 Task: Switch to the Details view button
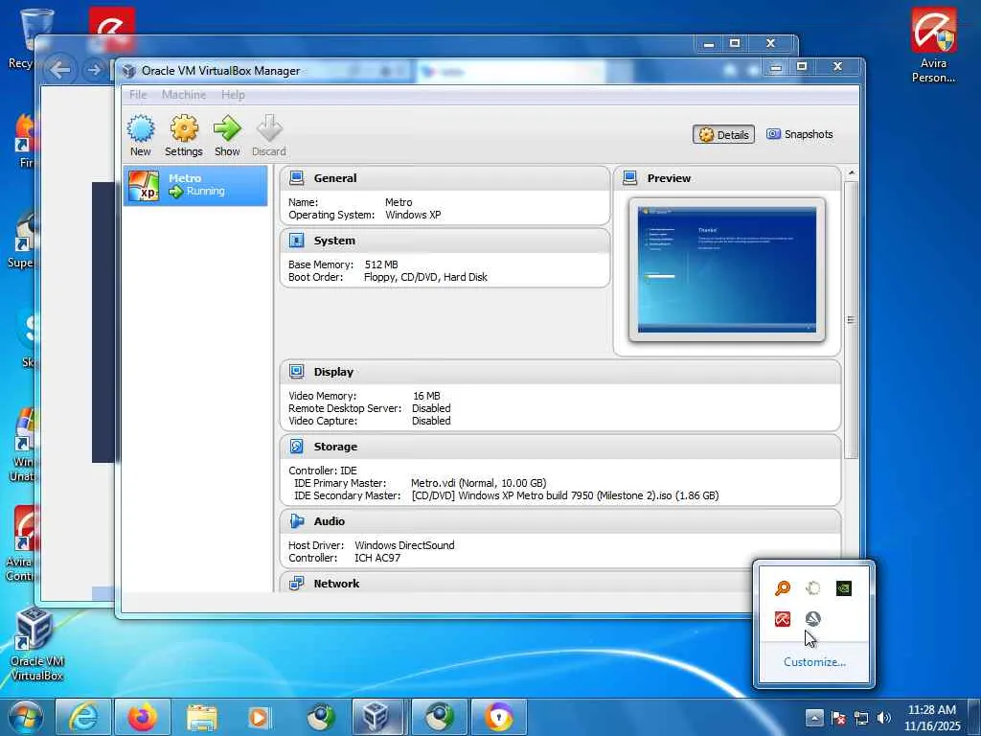(724, 134)
